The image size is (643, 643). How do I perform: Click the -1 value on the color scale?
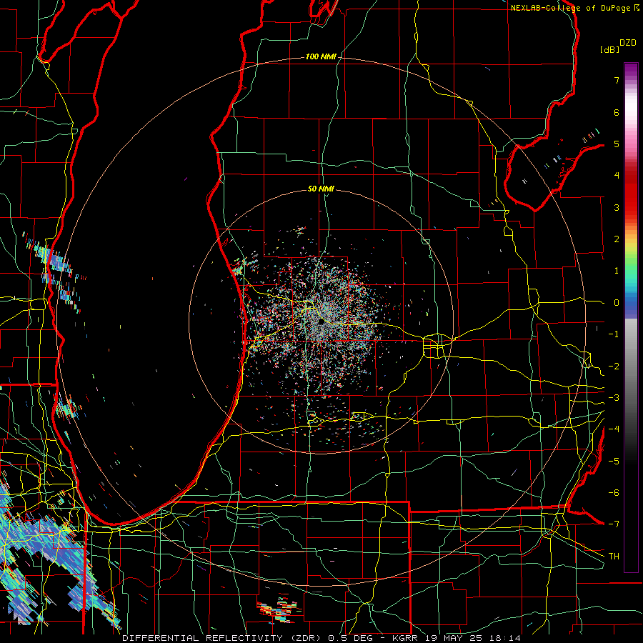[614, 334]
